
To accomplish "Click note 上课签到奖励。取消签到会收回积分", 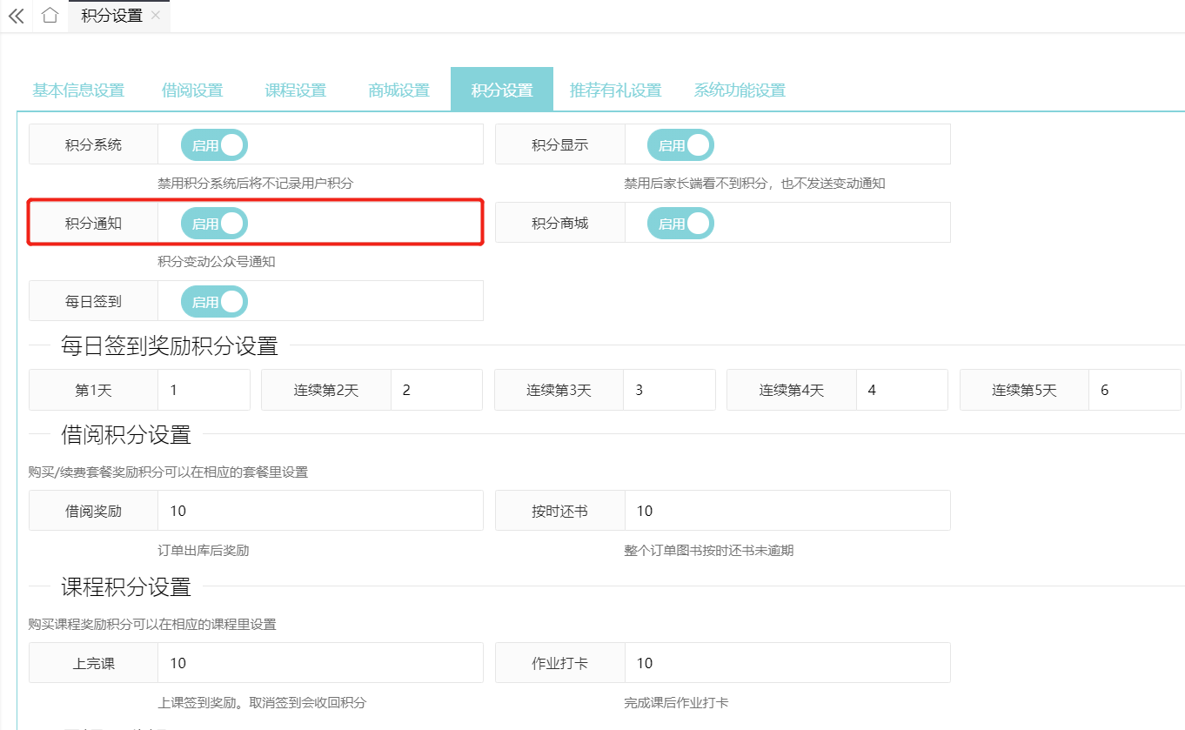I will (x=262, y=703).
